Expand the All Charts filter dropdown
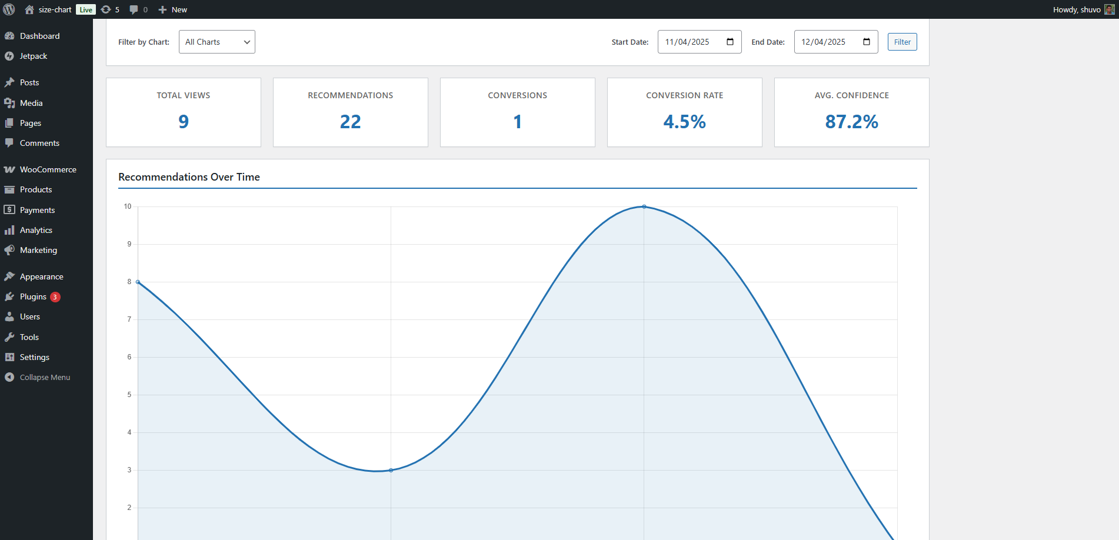Viewport: 1119px width, 540px height. [217, 42]
